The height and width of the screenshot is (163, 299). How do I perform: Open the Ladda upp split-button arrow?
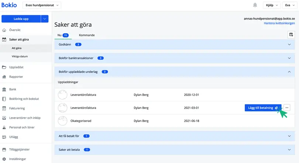pyautogui.click(x=45, y=19)
